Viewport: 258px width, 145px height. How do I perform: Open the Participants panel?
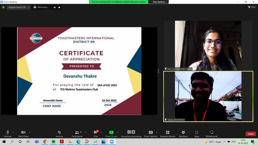click(77, 134)
